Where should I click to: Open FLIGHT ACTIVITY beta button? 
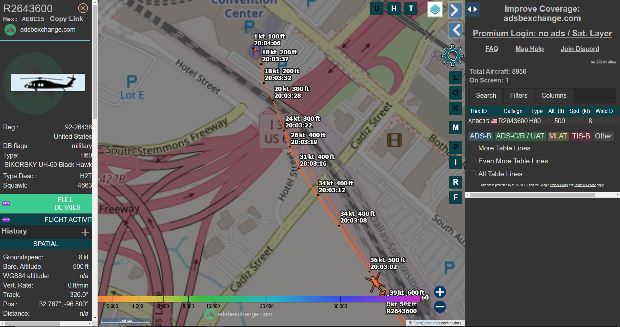[x=46, y=220]
